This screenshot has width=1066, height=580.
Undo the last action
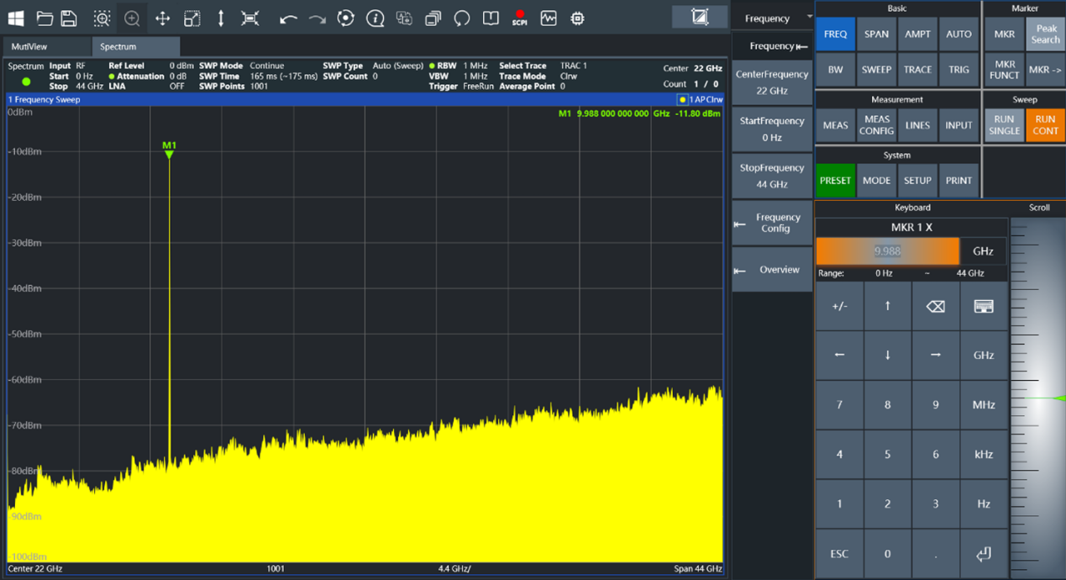point(288,18)
